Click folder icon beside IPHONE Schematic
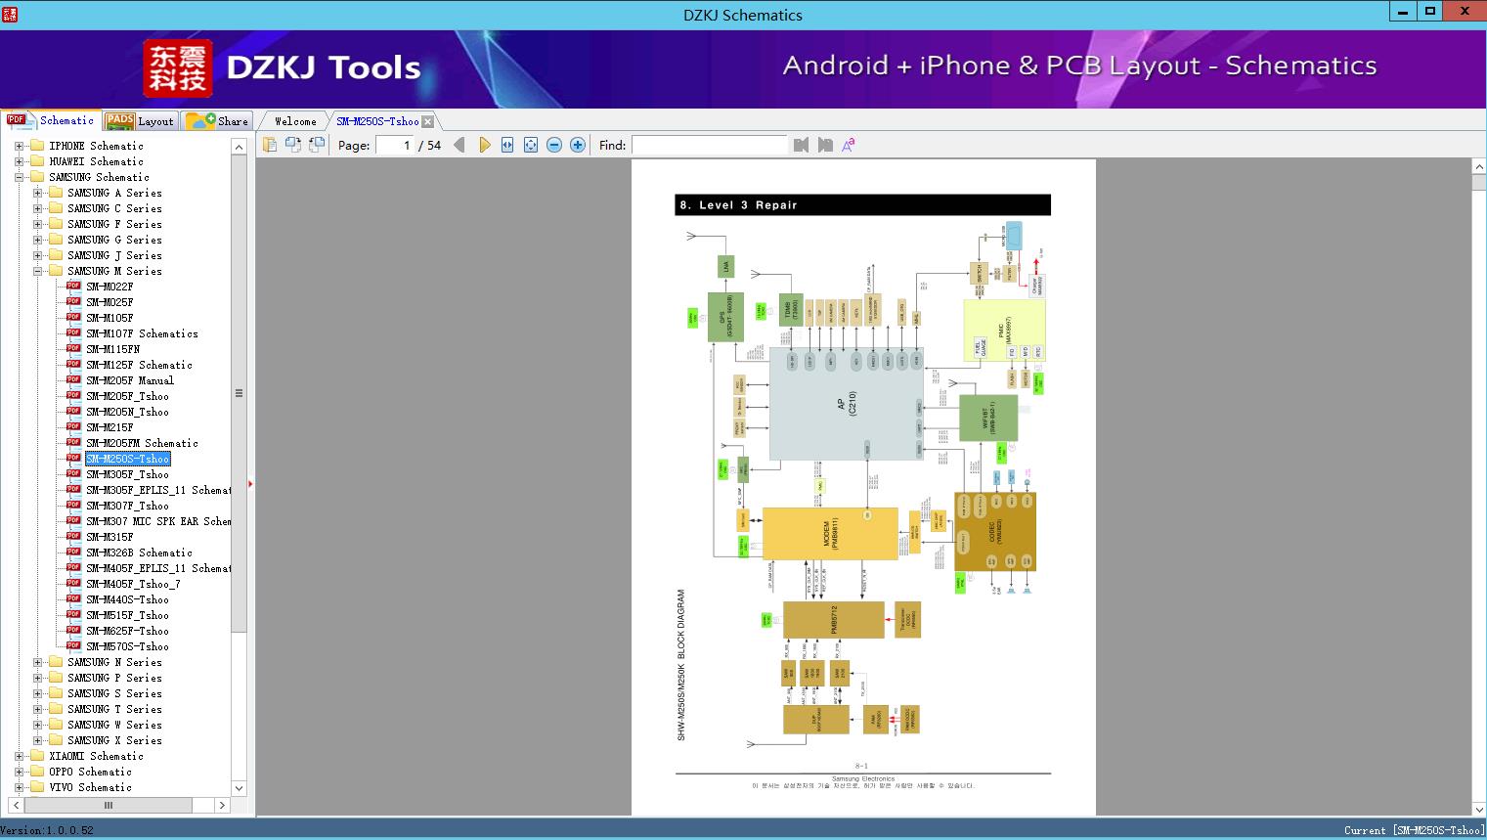 pos(37,146)
